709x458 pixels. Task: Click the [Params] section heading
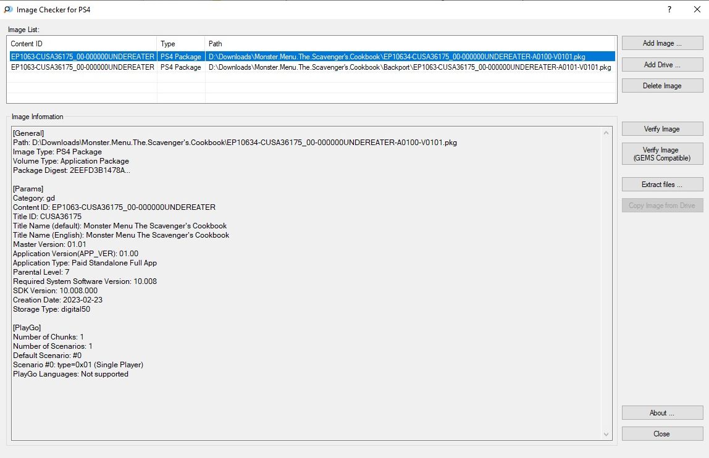click(28, 189)
